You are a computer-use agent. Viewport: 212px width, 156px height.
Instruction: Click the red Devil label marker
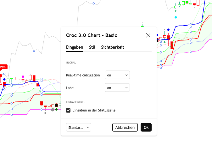coord(3,67)
